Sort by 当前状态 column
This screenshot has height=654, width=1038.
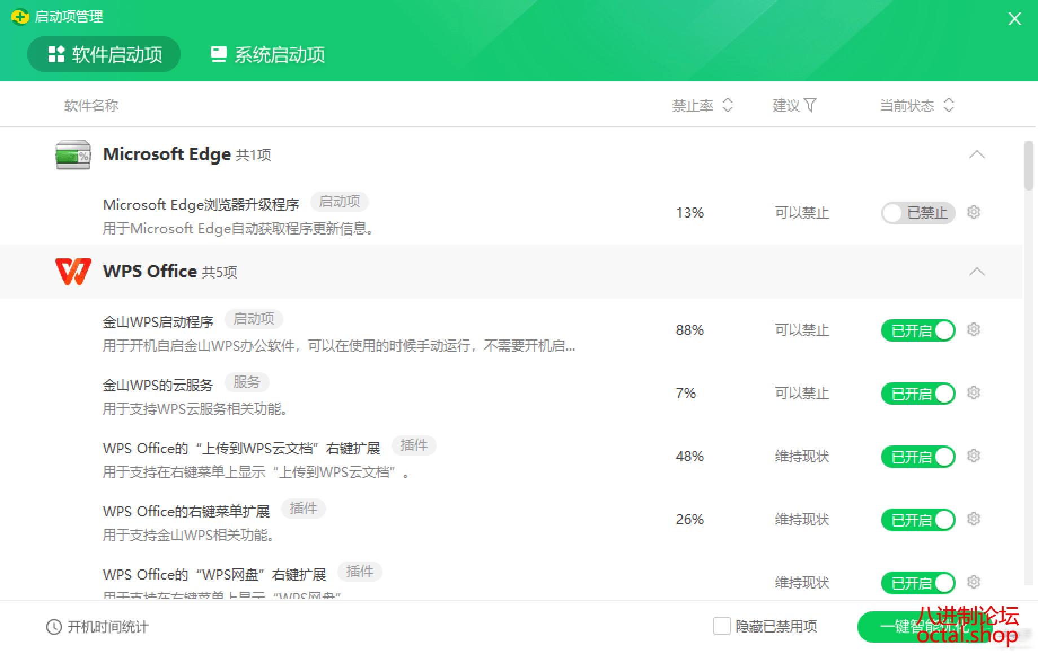(917, 105)
